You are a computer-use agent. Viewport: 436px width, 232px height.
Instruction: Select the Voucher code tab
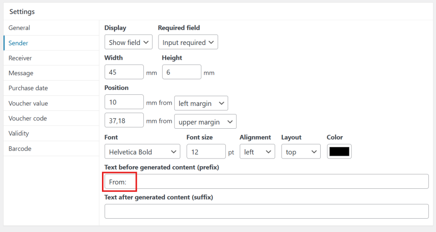[27, 118]
